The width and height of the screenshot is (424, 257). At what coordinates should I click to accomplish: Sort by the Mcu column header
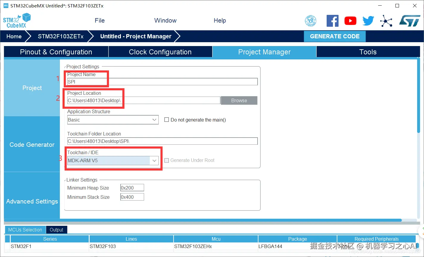(216, 239)
